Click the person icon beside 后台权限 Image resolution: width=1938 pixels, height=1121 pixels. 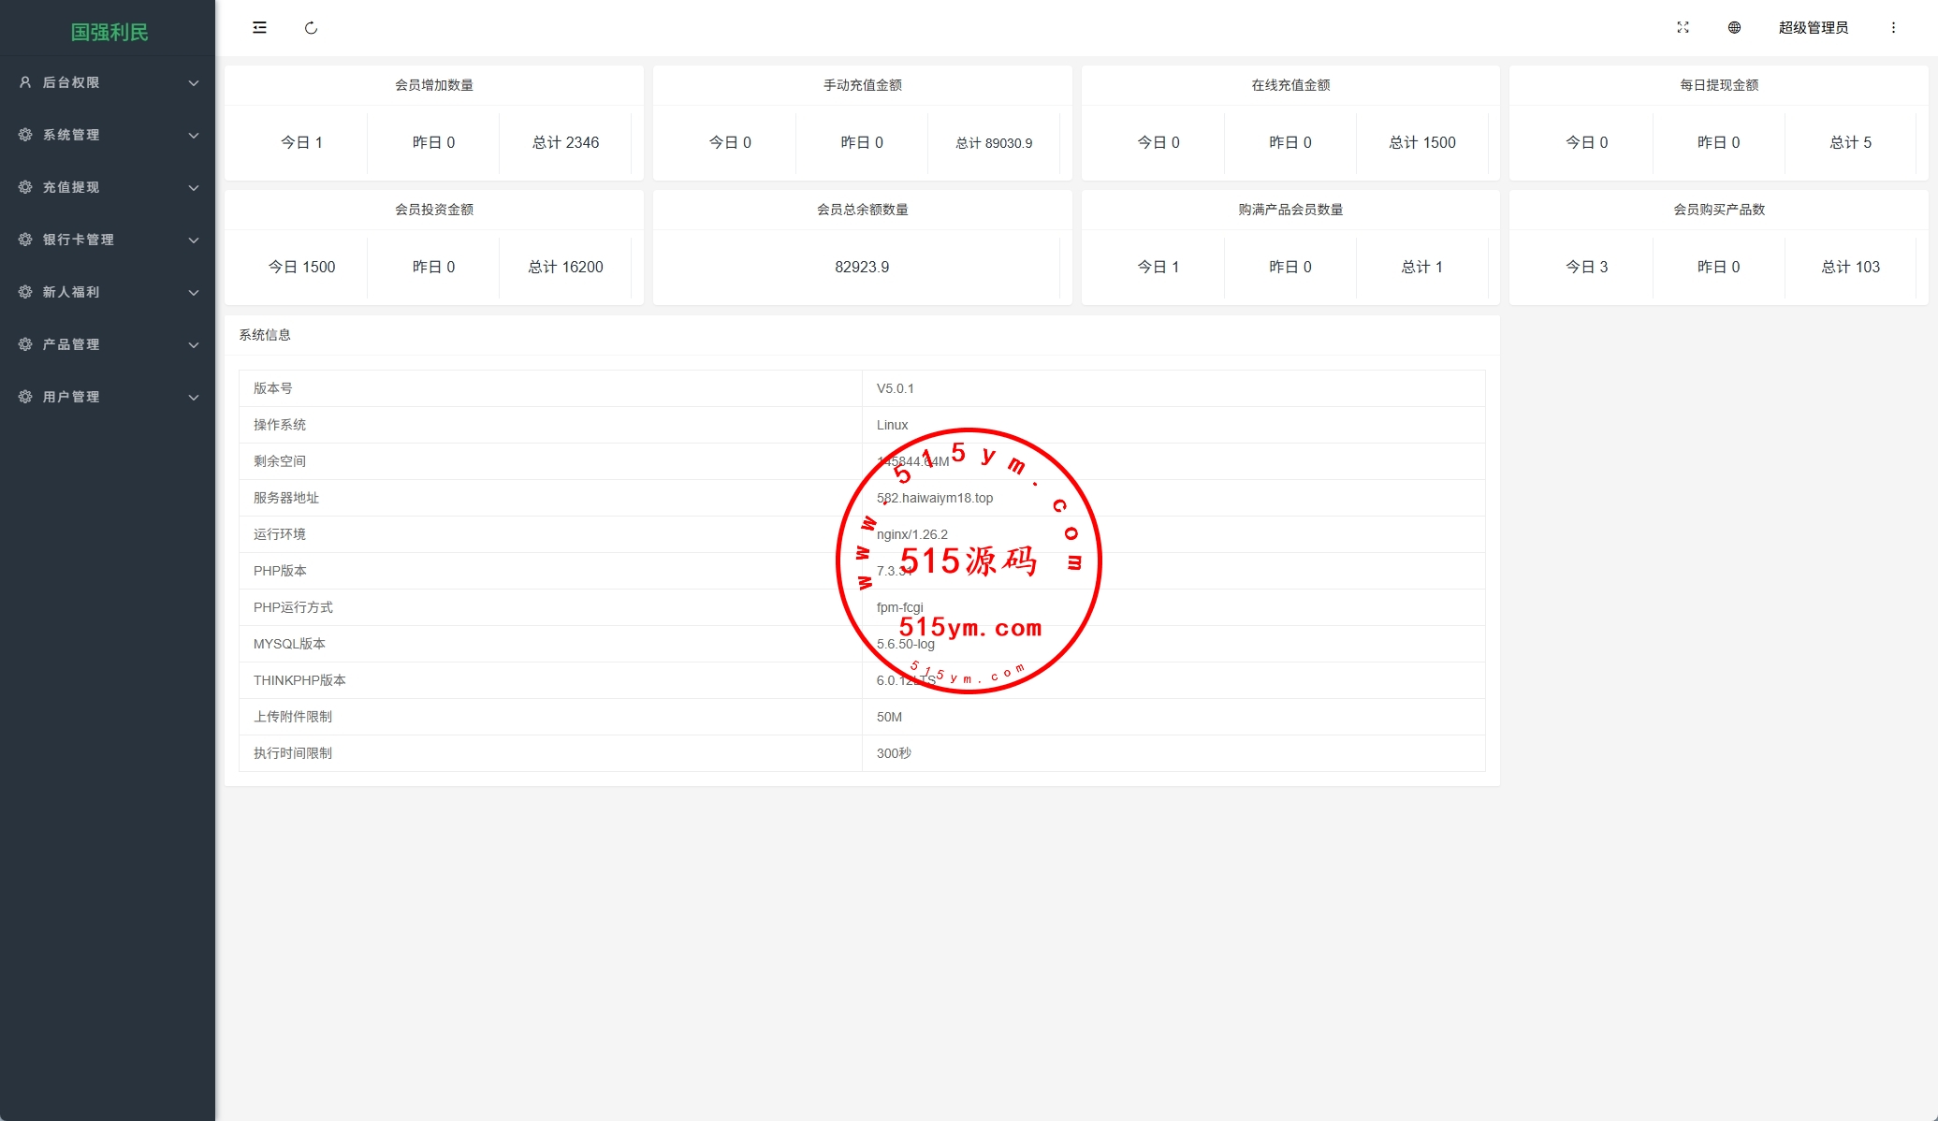click(25, 82)
